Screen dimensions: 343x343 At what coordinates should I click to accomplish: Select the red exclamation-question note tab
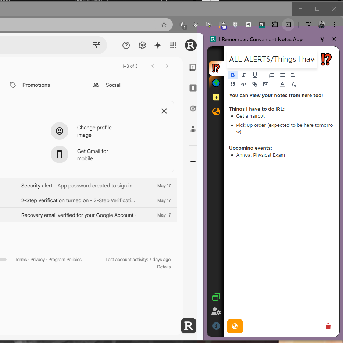pyautogui.click(x=216, y=68)
